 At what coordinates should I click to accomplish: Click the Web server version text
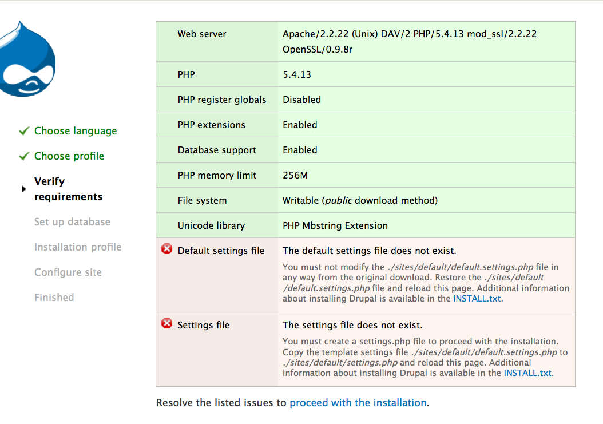[x=409, y=42]
